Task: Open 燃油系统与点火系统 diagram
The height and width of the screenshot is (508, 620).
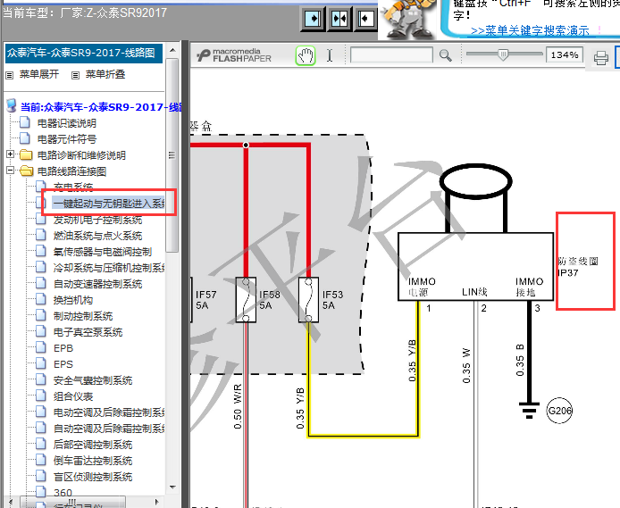Action: tap(97, 236)
